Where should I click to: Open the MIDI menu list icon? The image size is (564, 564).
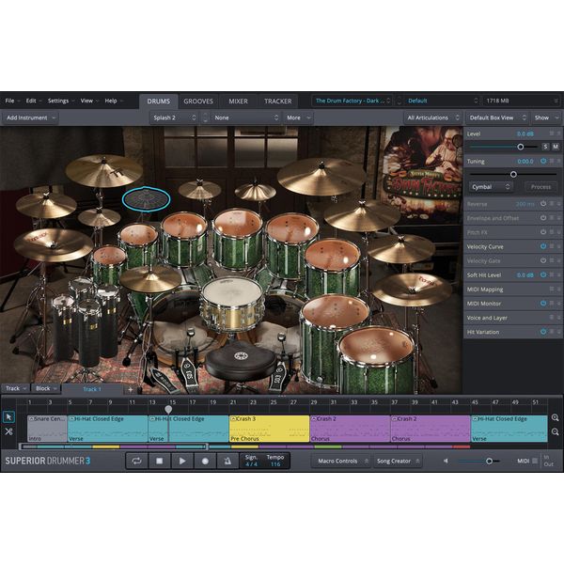pyautogui.click(x=535, y=461)
